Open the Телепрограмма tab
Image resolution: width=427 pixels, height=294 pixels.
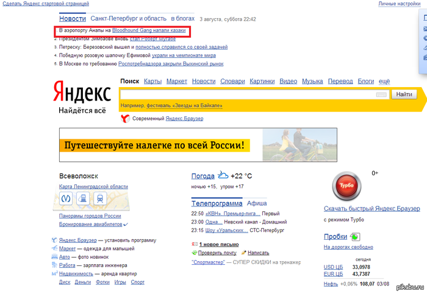tap(217, 203)
